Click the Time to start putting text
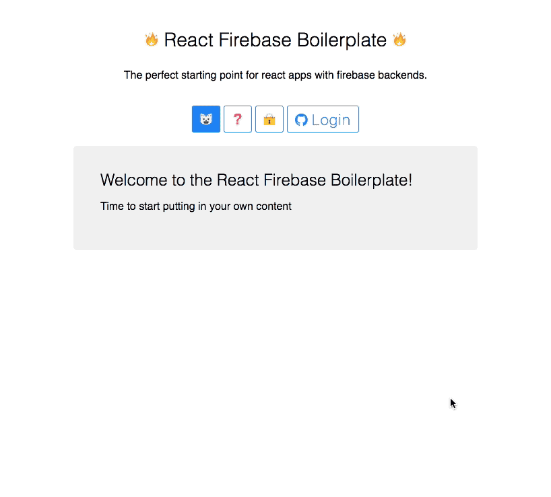Image resolution: width=551 pixels, height=497 pixels. (196, 206)
